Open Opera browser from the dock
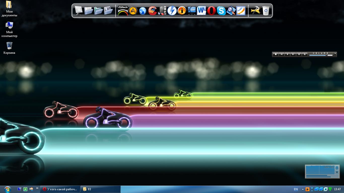 (x=212, y=11)
